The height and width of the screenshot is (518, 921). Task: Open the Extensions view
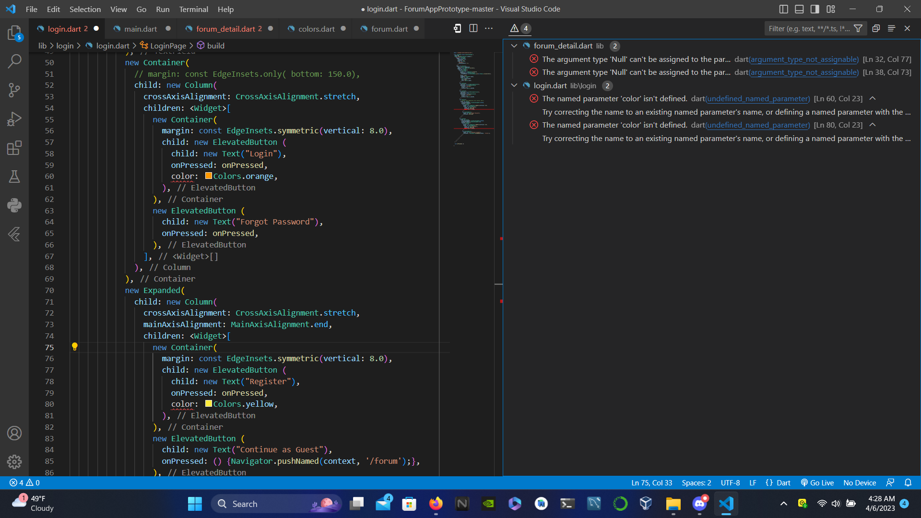(14, 148)
